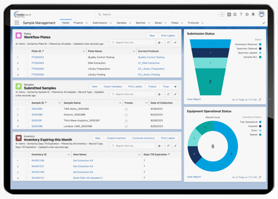Edit the Submitted Samples list with pencil icon
The width and height of the screenshot is (278, 199).
[175, 94]
